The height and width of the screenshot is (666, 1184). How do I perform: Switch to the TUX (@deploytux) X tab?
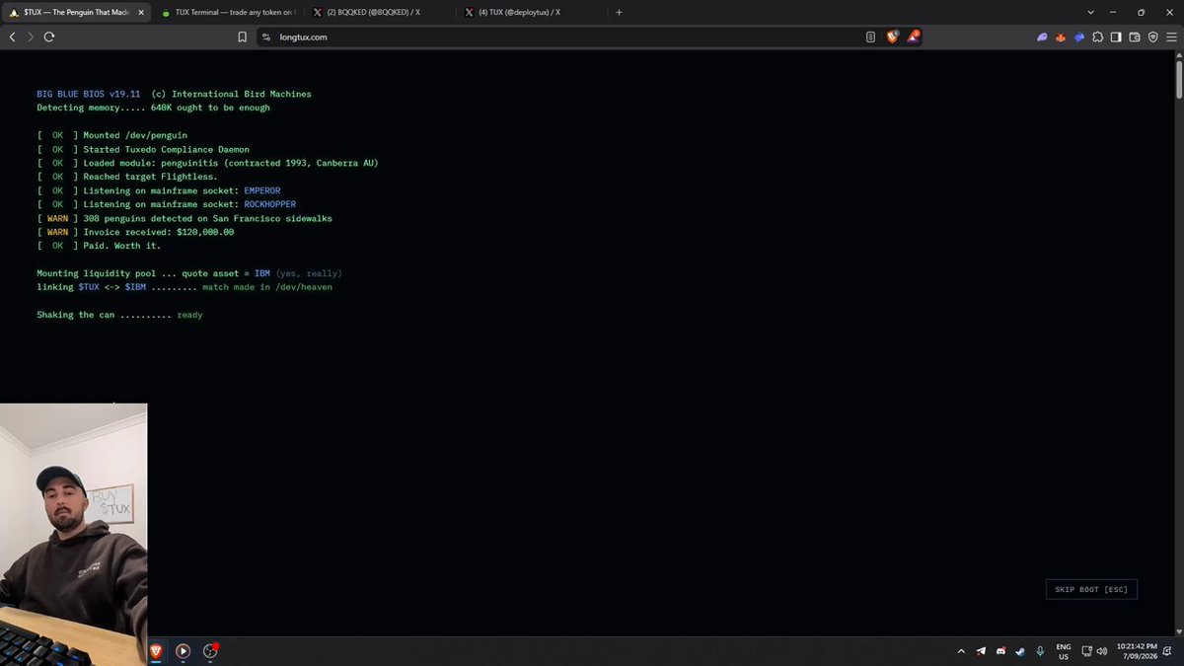click(530, 12)
